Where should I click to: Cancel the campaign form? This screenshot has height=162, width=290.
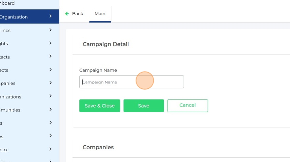tap(187, 106)
